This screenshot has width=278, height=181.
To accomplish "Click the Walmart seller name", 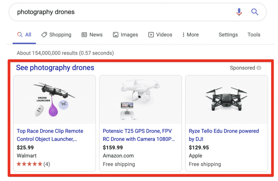I will point(27,156).
